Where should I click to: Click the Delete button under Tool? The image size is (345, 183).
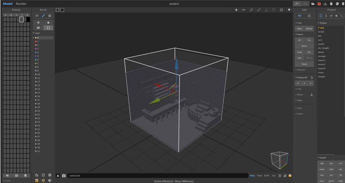[x=309, y=28]
